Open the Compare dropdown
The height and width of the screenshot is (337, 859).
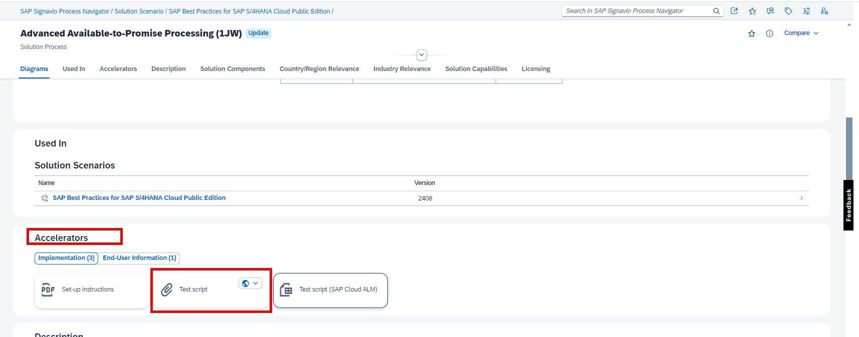coord(801,33)
